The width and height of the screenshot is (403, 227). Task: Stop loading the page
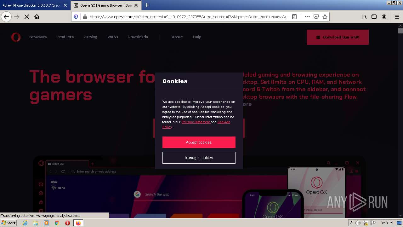point(27,17)
